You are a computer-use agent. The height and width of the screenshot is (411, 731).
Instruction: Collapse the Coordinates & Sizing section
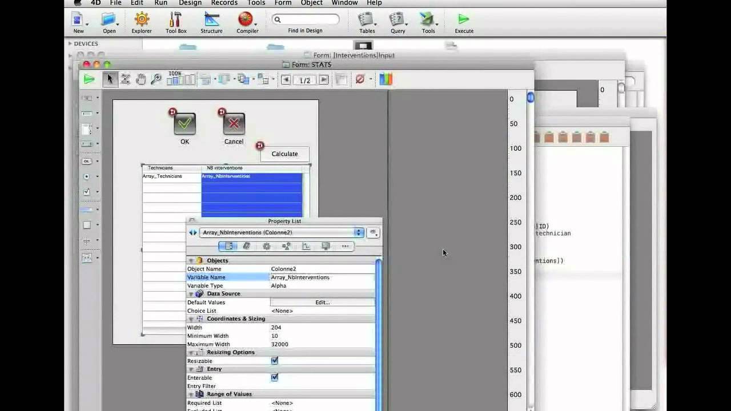point(191,319)
